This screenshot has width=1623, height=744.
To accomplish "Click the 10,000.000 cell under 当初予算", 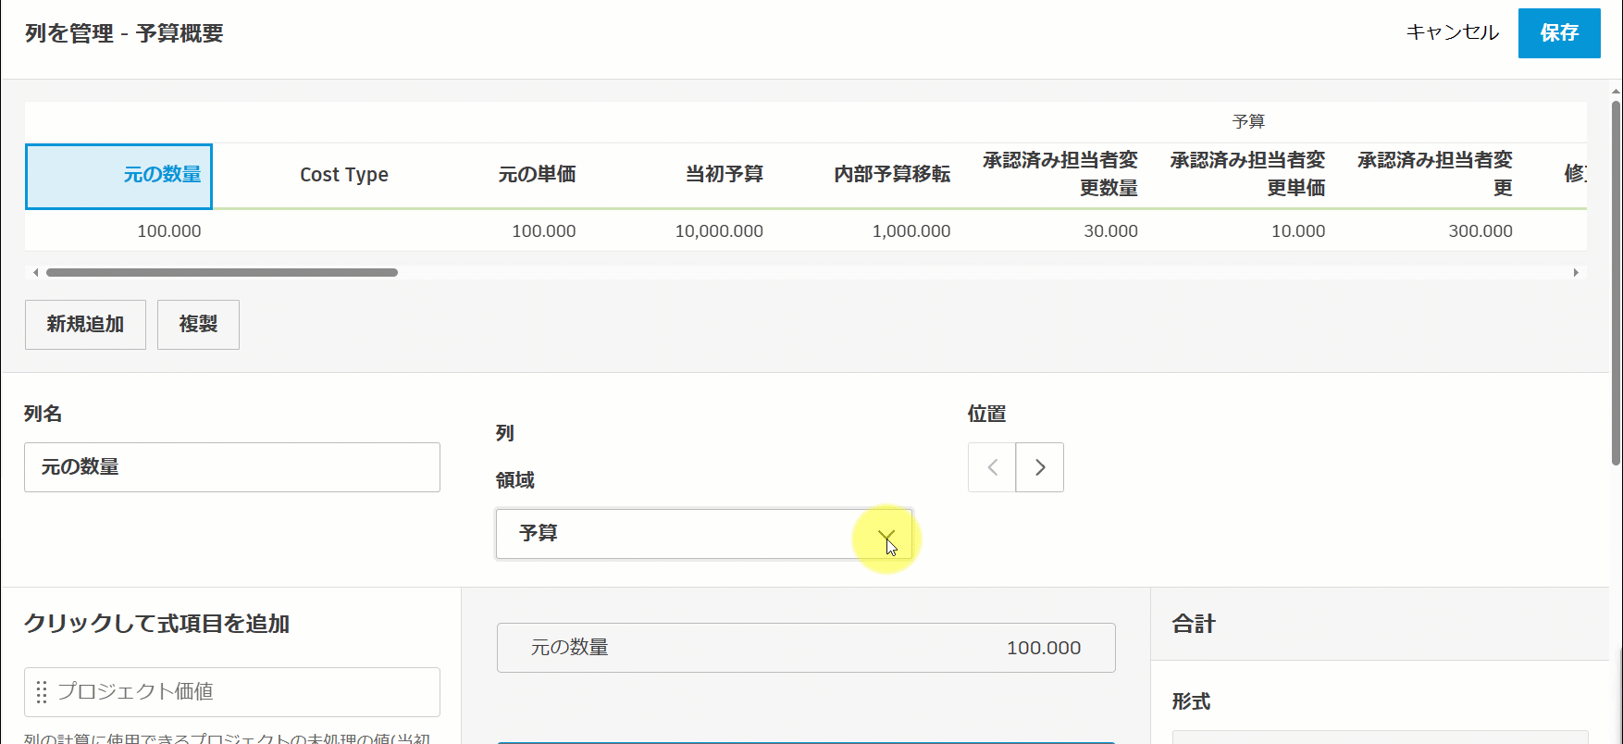I will (x=719, y=231).
